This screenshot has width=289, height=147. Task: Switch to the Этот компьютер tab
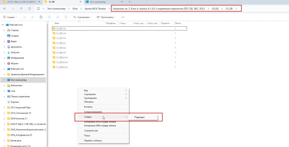(x=98, y=2)
